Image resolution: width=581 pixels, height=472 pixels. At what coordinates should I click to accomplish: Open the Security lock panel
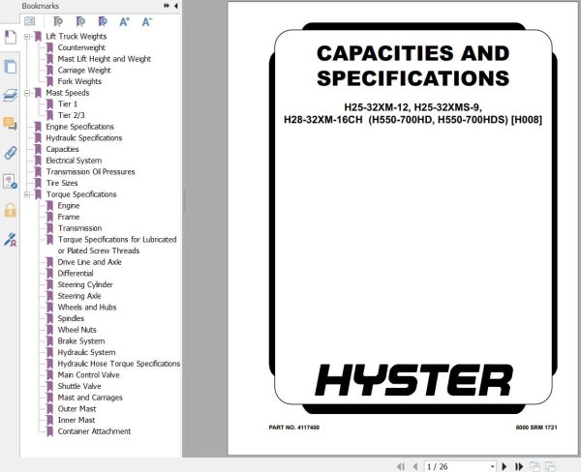coord(10,210)
